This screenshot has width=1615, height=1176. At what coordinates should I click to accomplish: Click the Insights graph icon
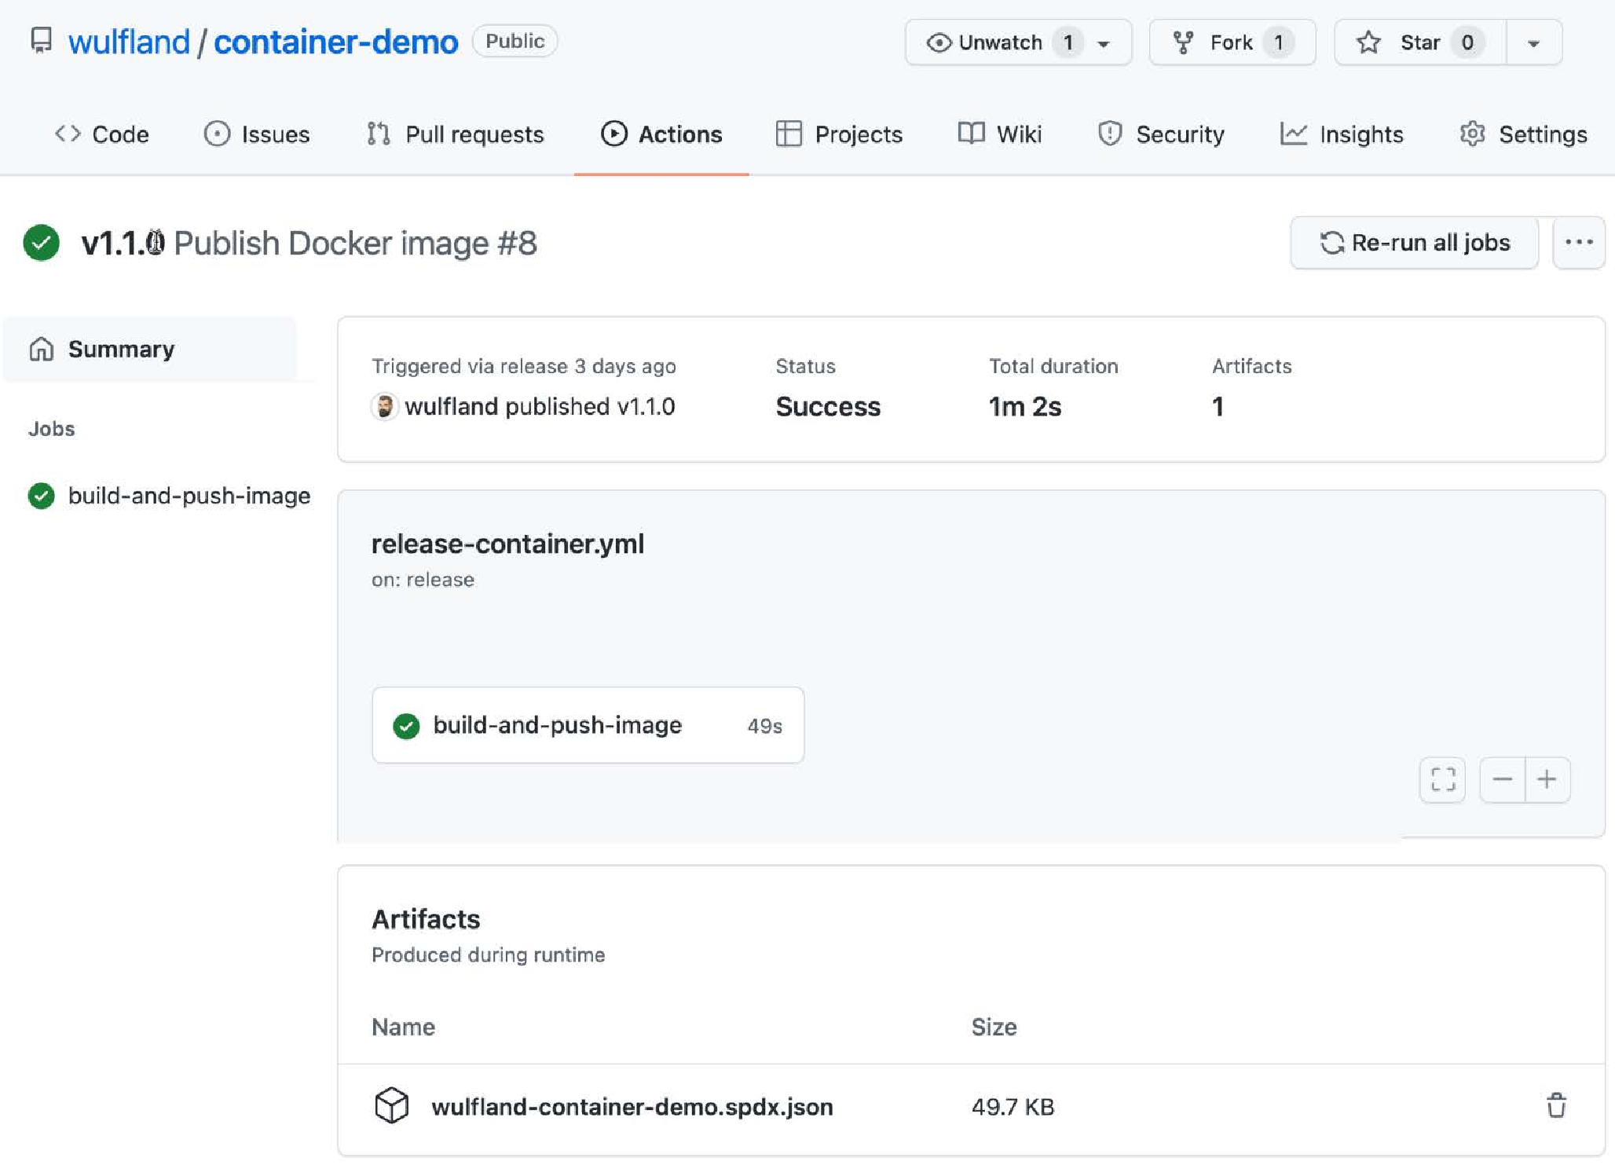(x=1293, y=134)
